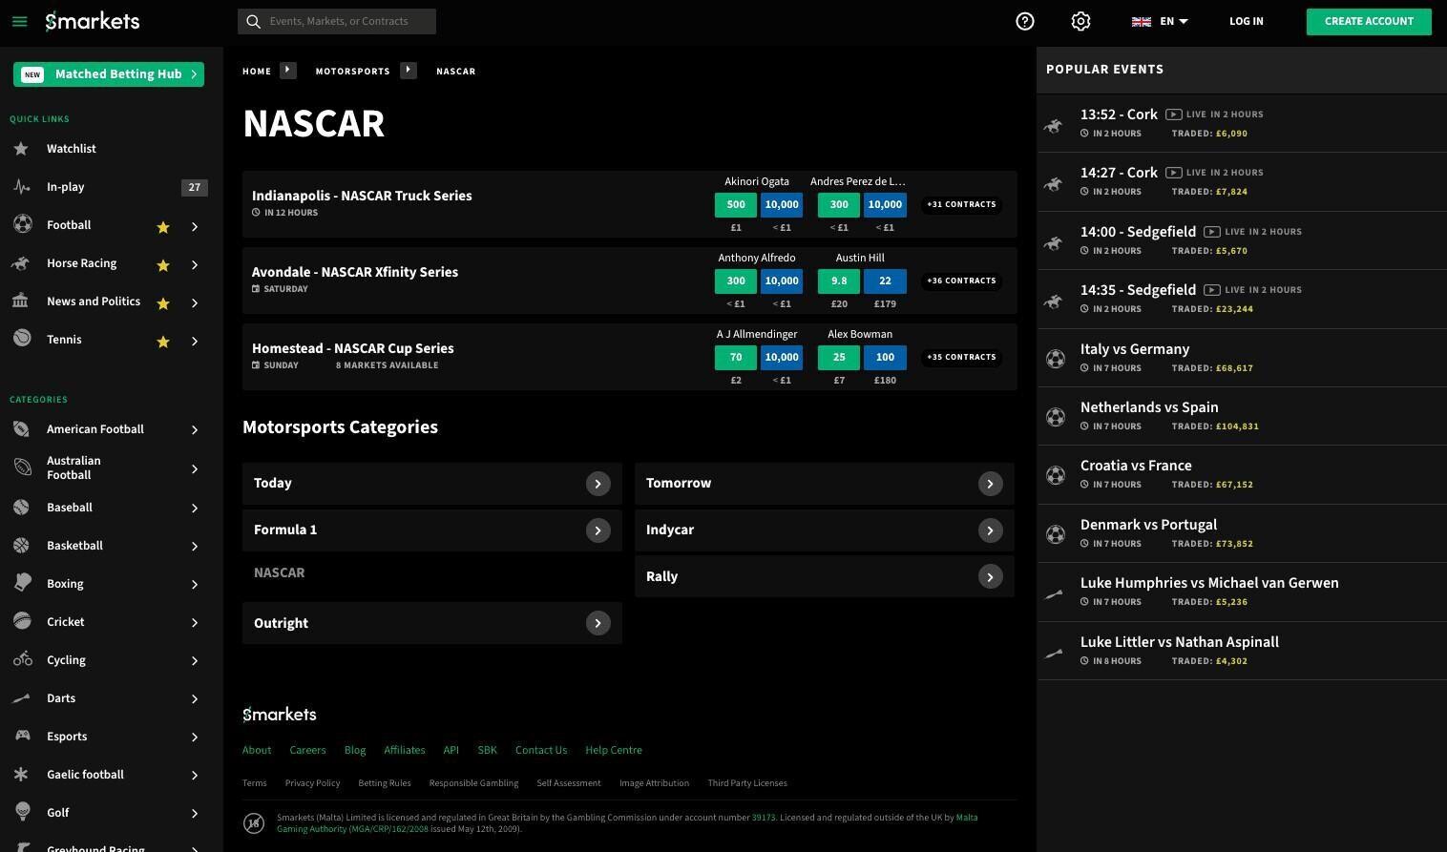Expand the Football quick link chevron
Screen dimensions: 1447x852
[195, 226]
